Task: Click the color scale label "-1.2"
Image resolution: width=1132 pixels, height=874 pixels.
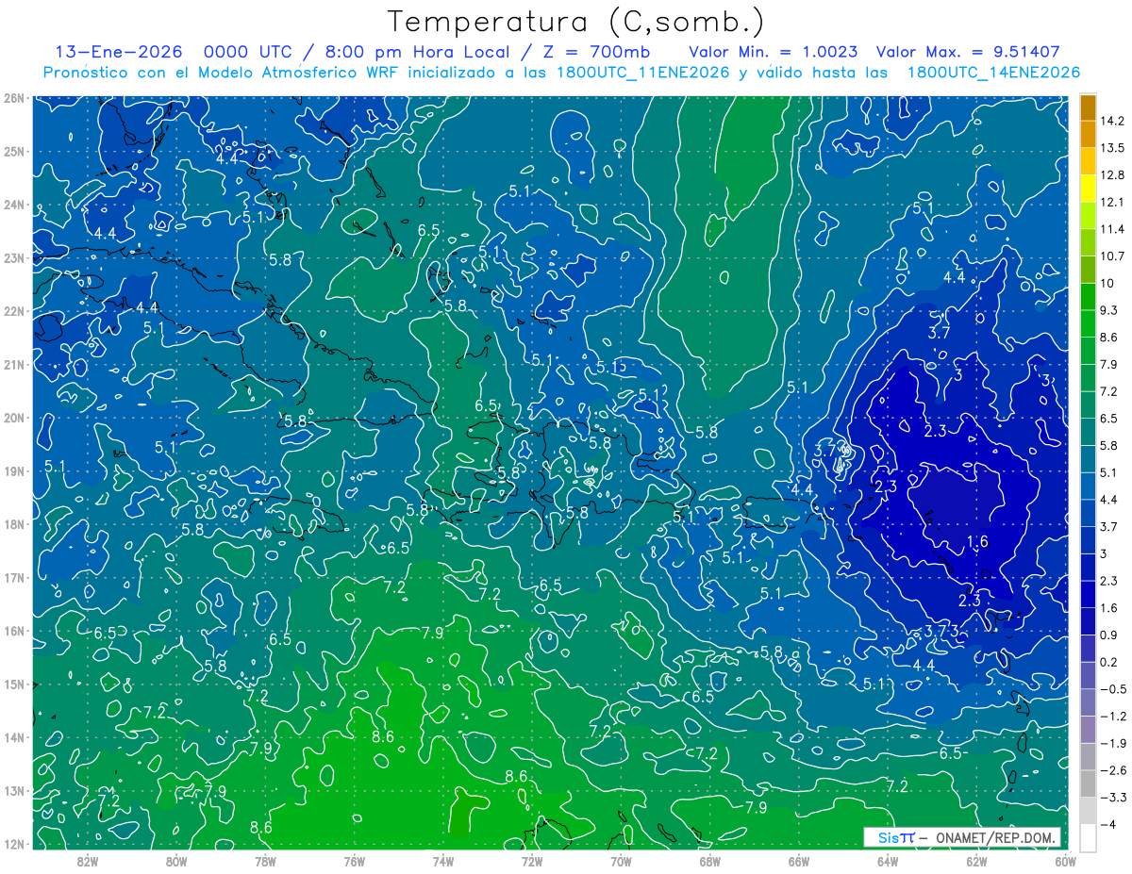Action: (x=1113, y=716)
